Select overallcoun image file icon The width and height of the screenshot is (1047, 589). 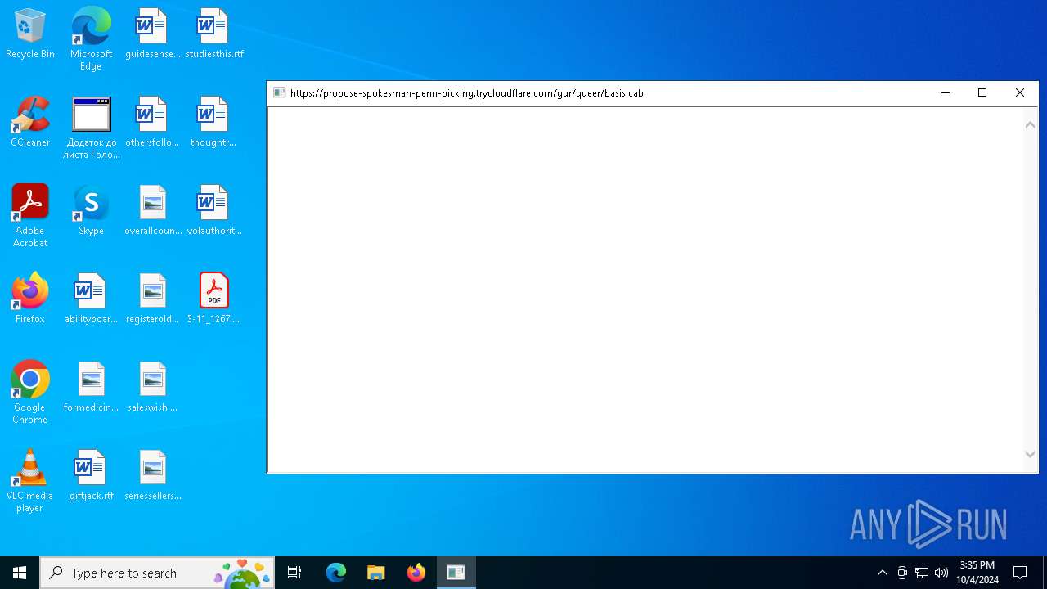tap(153, 211)
